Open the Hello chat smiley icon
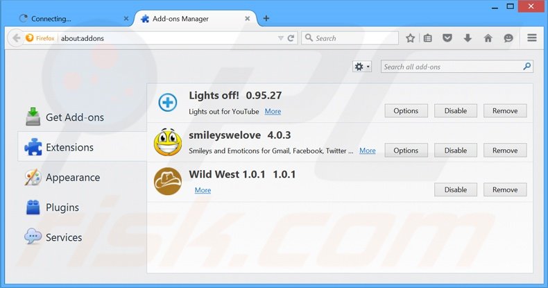This screenshot has width=548, height=288. point(508,38)
